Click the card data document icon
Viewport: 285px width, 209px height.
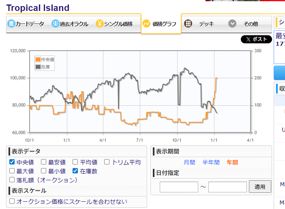pos(11,23)
